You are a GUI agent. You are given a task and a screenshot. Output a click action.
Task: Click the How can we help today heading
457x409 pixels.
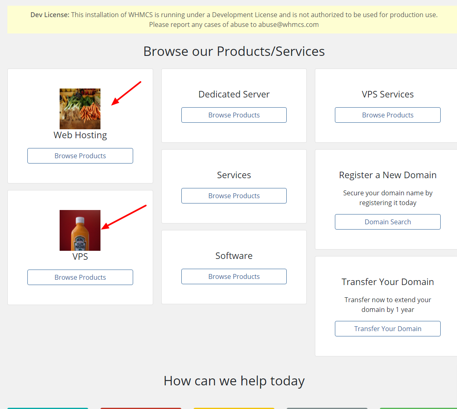click(x=234, y=381)
